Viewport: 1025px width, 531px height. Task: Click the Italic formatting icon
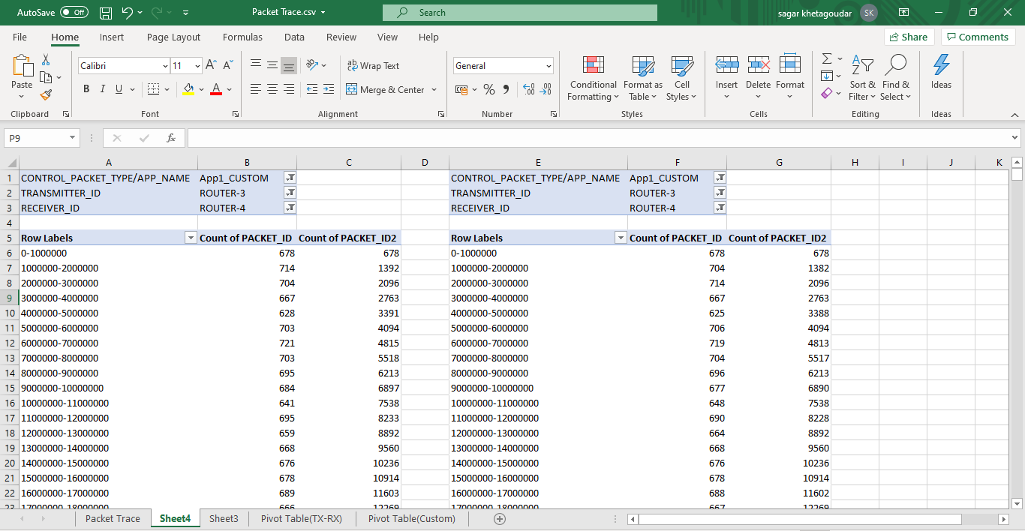(102, 89)
